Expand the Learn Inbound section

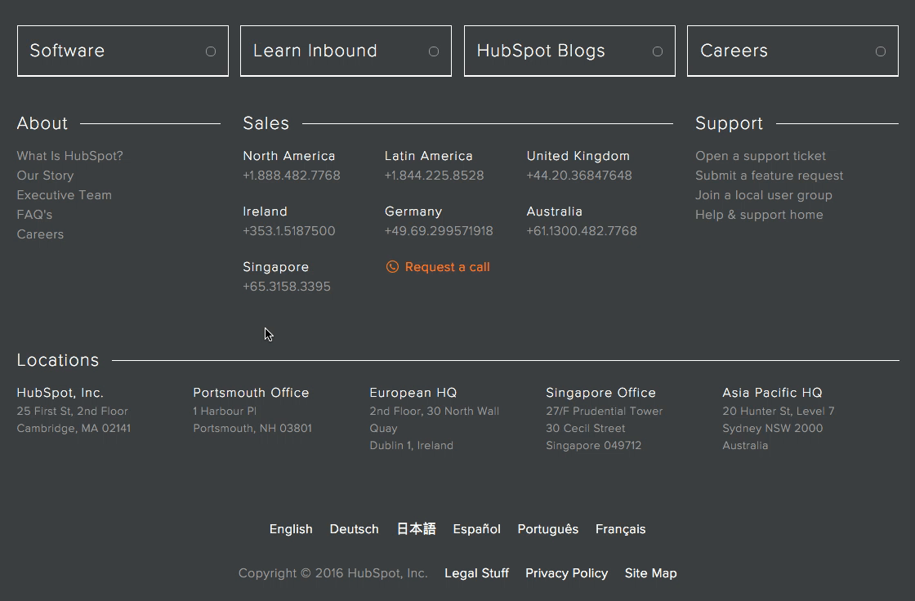(346, 51)
